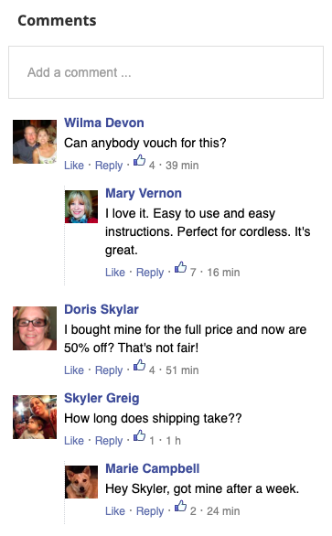Open Marie Campbell's dog avatar
332x536 pixels.
(x=81, y=482)
